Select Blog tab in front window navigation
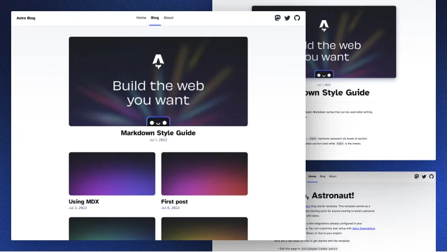This screenshot has height=252, width=447. pos(155,18)
